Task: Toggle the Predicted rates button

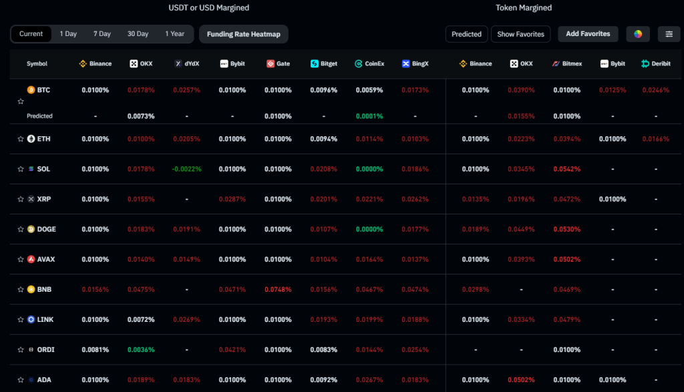Action: (x=466, y=34)
